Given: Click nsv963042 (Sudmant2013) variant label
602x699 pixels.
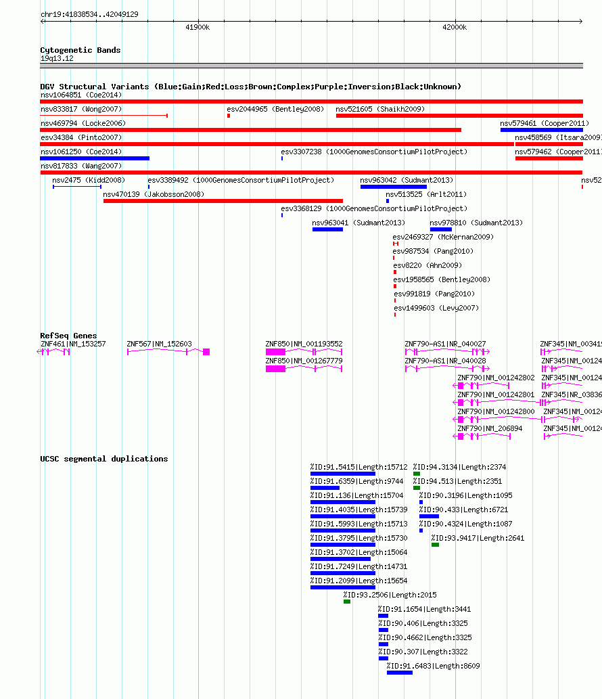Looking at the screenshot, I should [407, 181].
